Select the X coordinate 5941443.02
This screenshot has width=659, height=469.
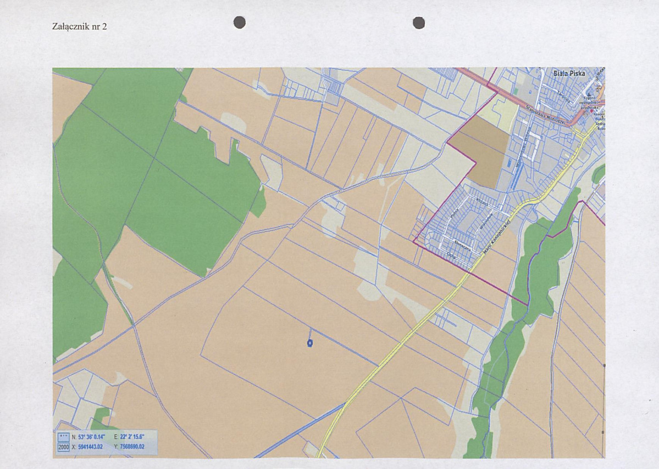(x=90, y=446)
